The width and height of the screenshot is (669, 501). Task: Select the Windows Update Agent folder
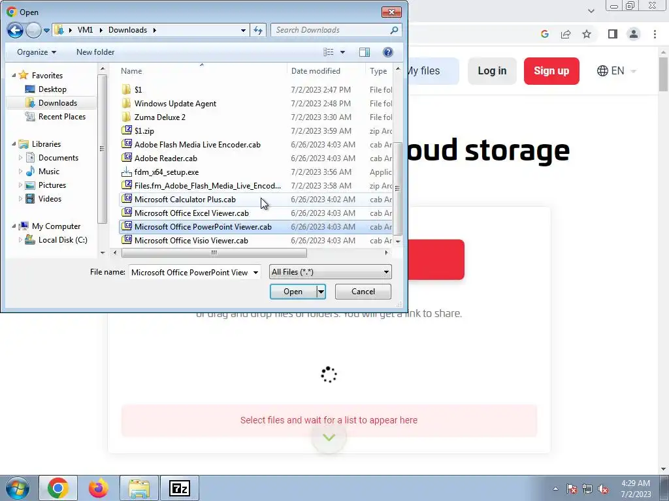(175, 104)
